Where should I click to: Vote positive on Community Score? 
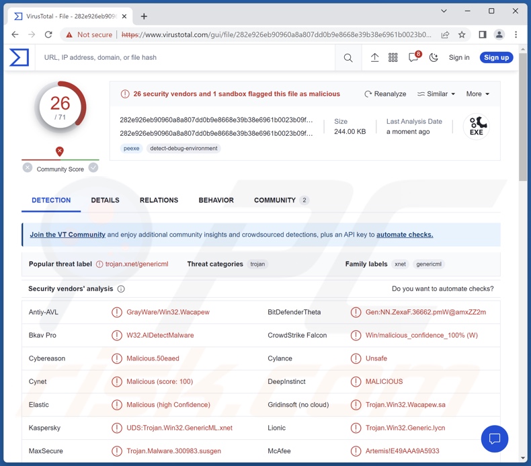[x=93, y=168]
